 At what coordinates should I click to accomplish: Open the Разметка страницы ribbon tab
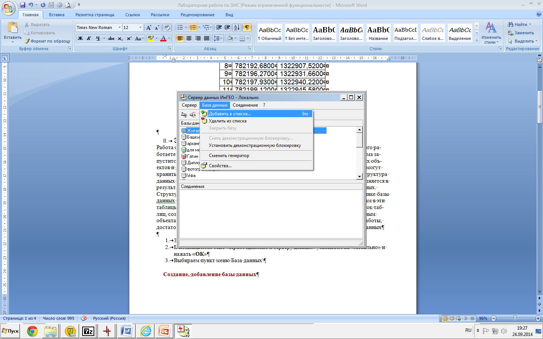95,15
